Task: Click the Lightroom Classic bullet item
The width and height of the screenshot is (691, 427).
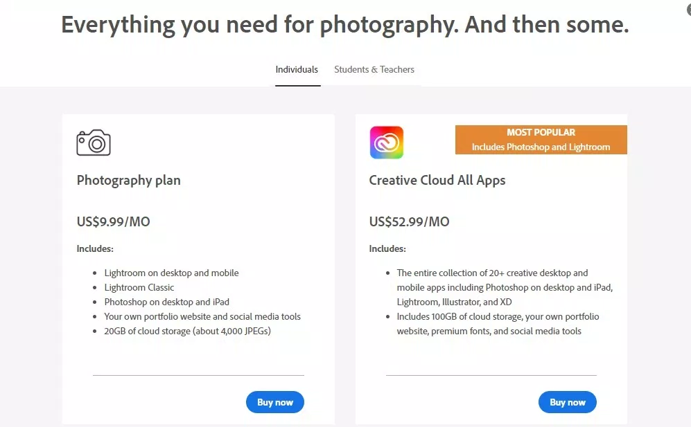Action: (x=139, y=287)
